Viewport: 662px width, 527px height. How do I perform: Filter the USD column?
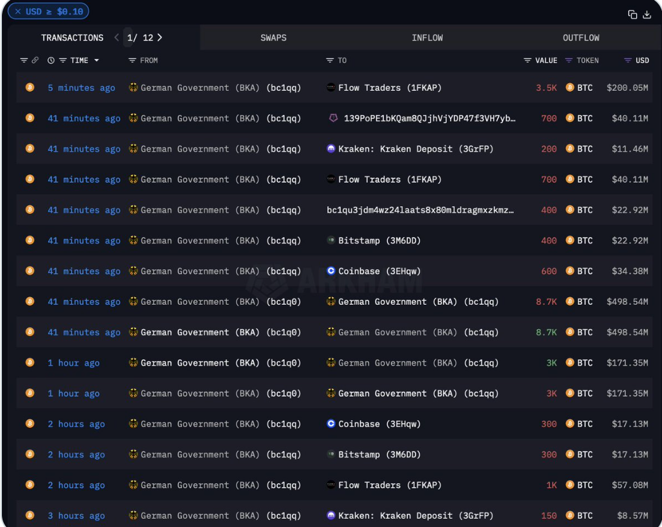tap(628, 60)
